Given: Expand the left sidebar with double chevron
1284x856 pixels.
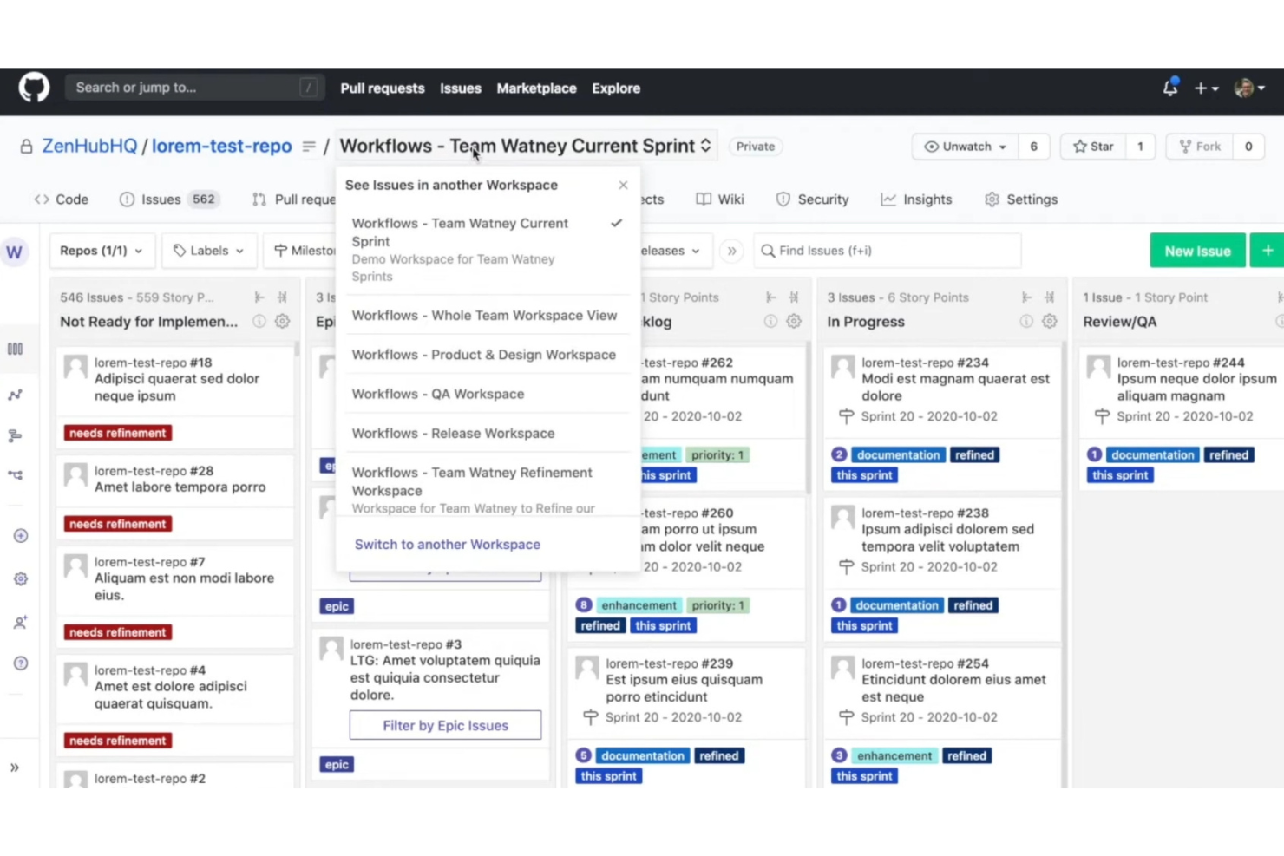Looking at the screenshot, I should pyautogui.click(x=15, y=768).
